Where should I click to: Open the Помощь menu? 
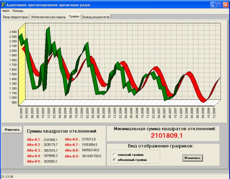pyautogui.click(x=17, y=11)
